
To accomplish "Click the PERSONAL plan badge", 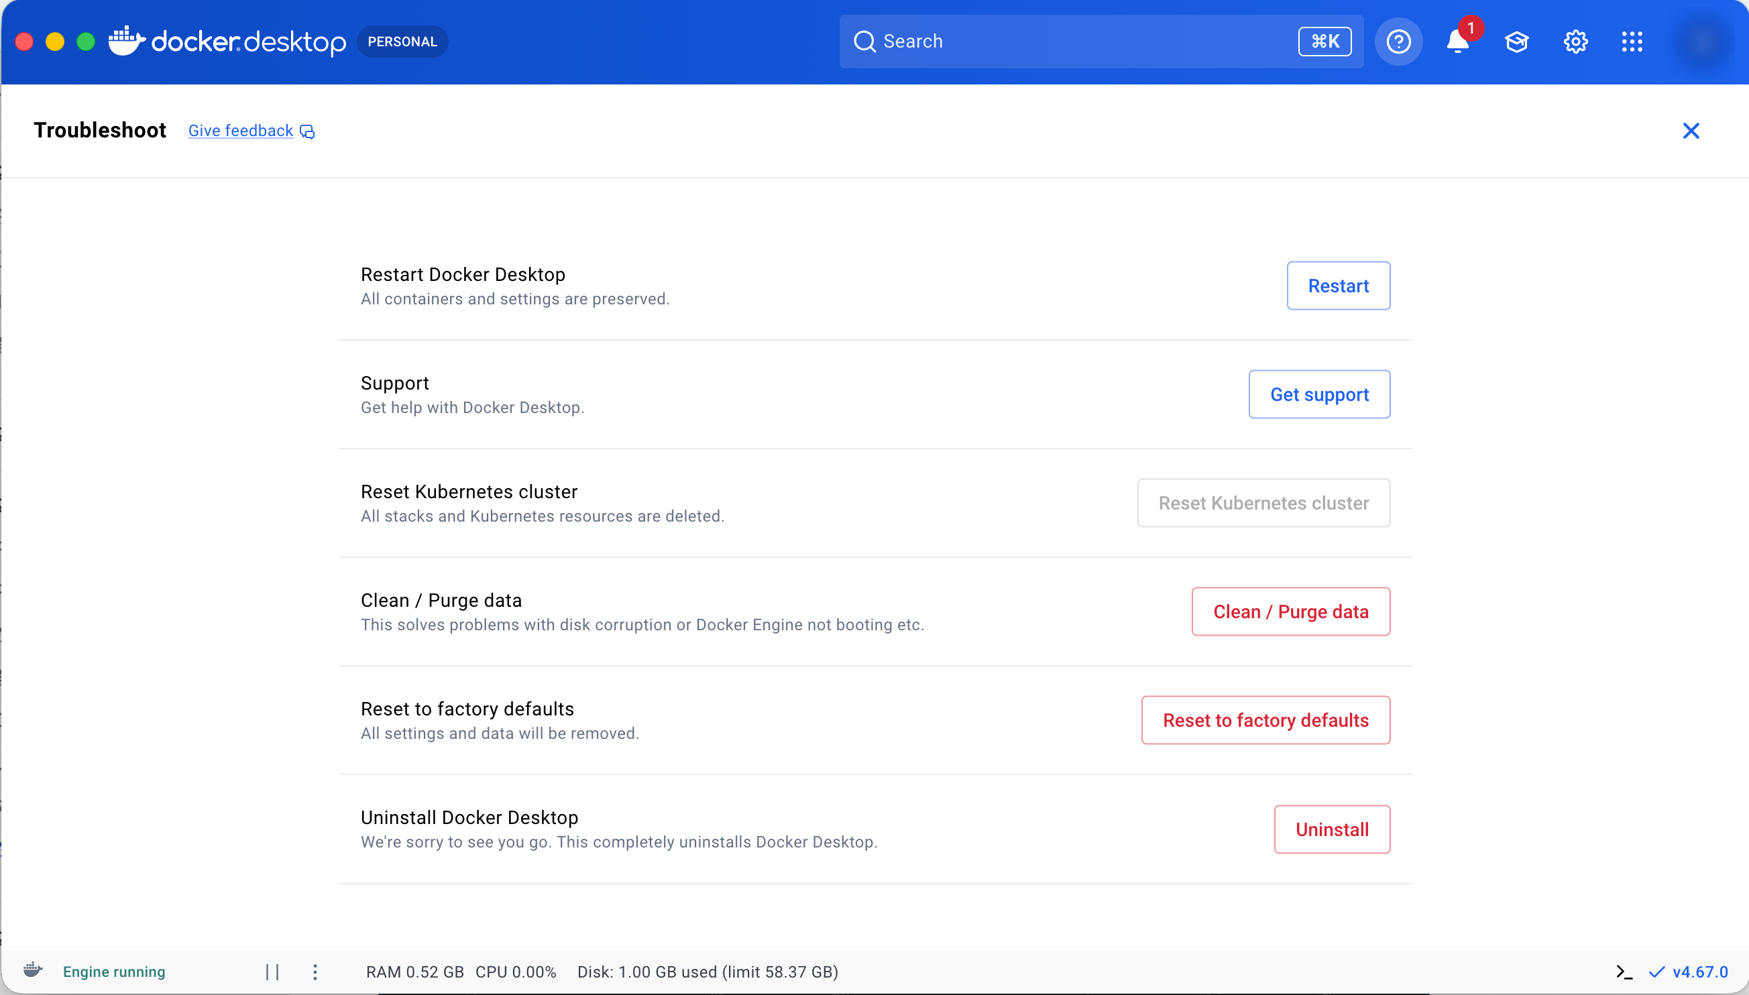I will pos(402,42).
